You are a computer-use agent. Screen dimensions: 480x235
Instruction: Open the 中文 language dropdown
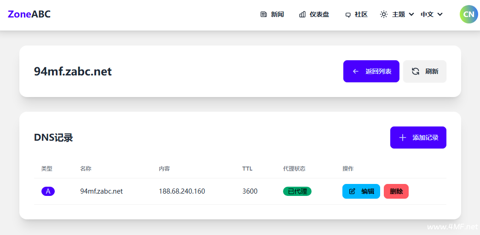(431, 14)
